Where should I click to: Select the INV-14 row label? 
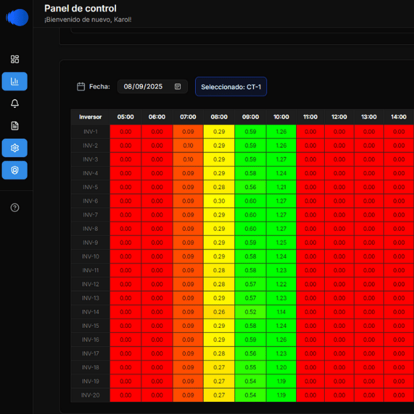91,312
